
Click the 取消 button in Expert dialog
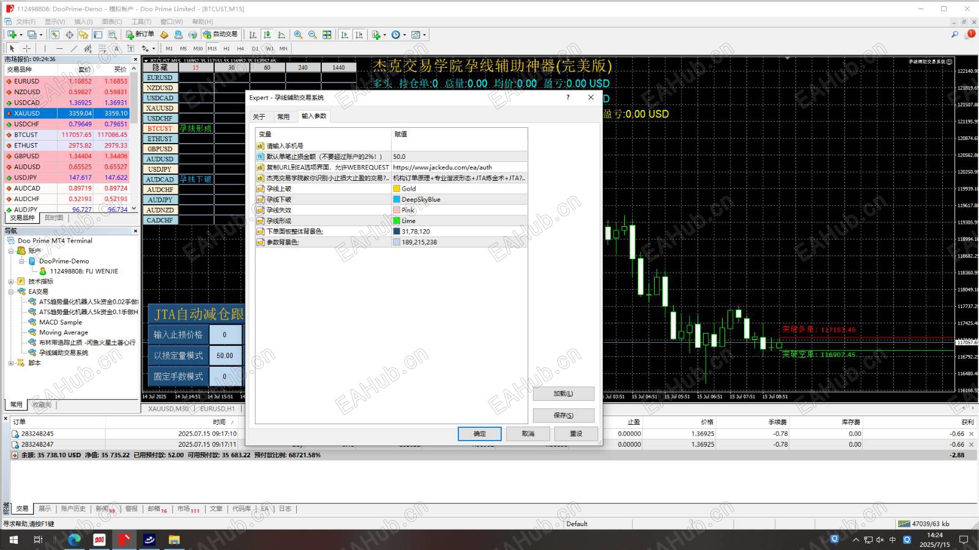pyautogui.click(x=528, y=433)
